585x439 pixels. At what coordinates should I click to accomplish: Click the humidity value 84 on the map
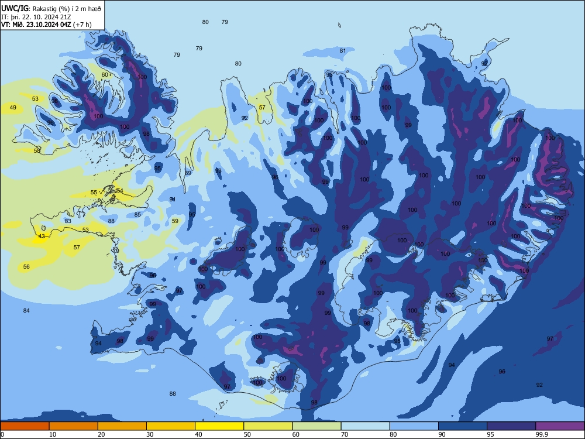point(26,311)
